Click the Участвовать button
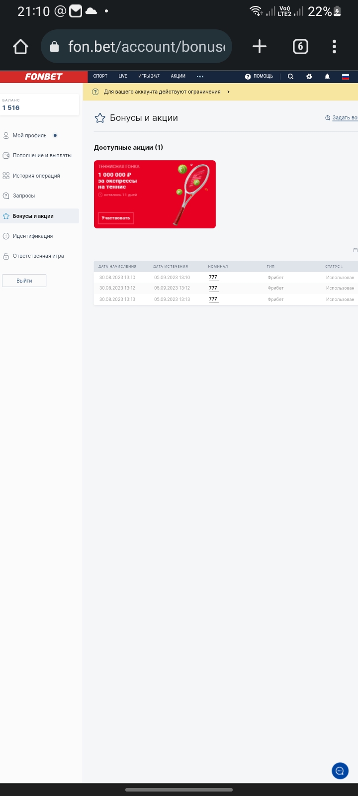 pos(116,218)
